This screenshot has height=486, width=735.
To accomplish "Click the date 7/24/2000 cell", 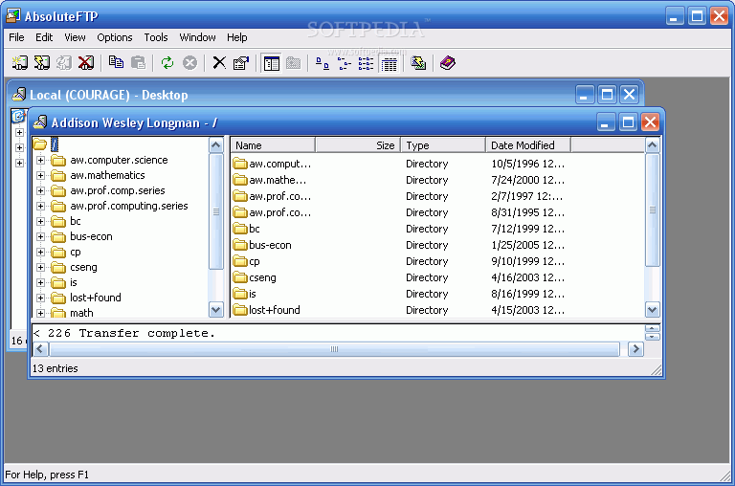I will (528, 180).
